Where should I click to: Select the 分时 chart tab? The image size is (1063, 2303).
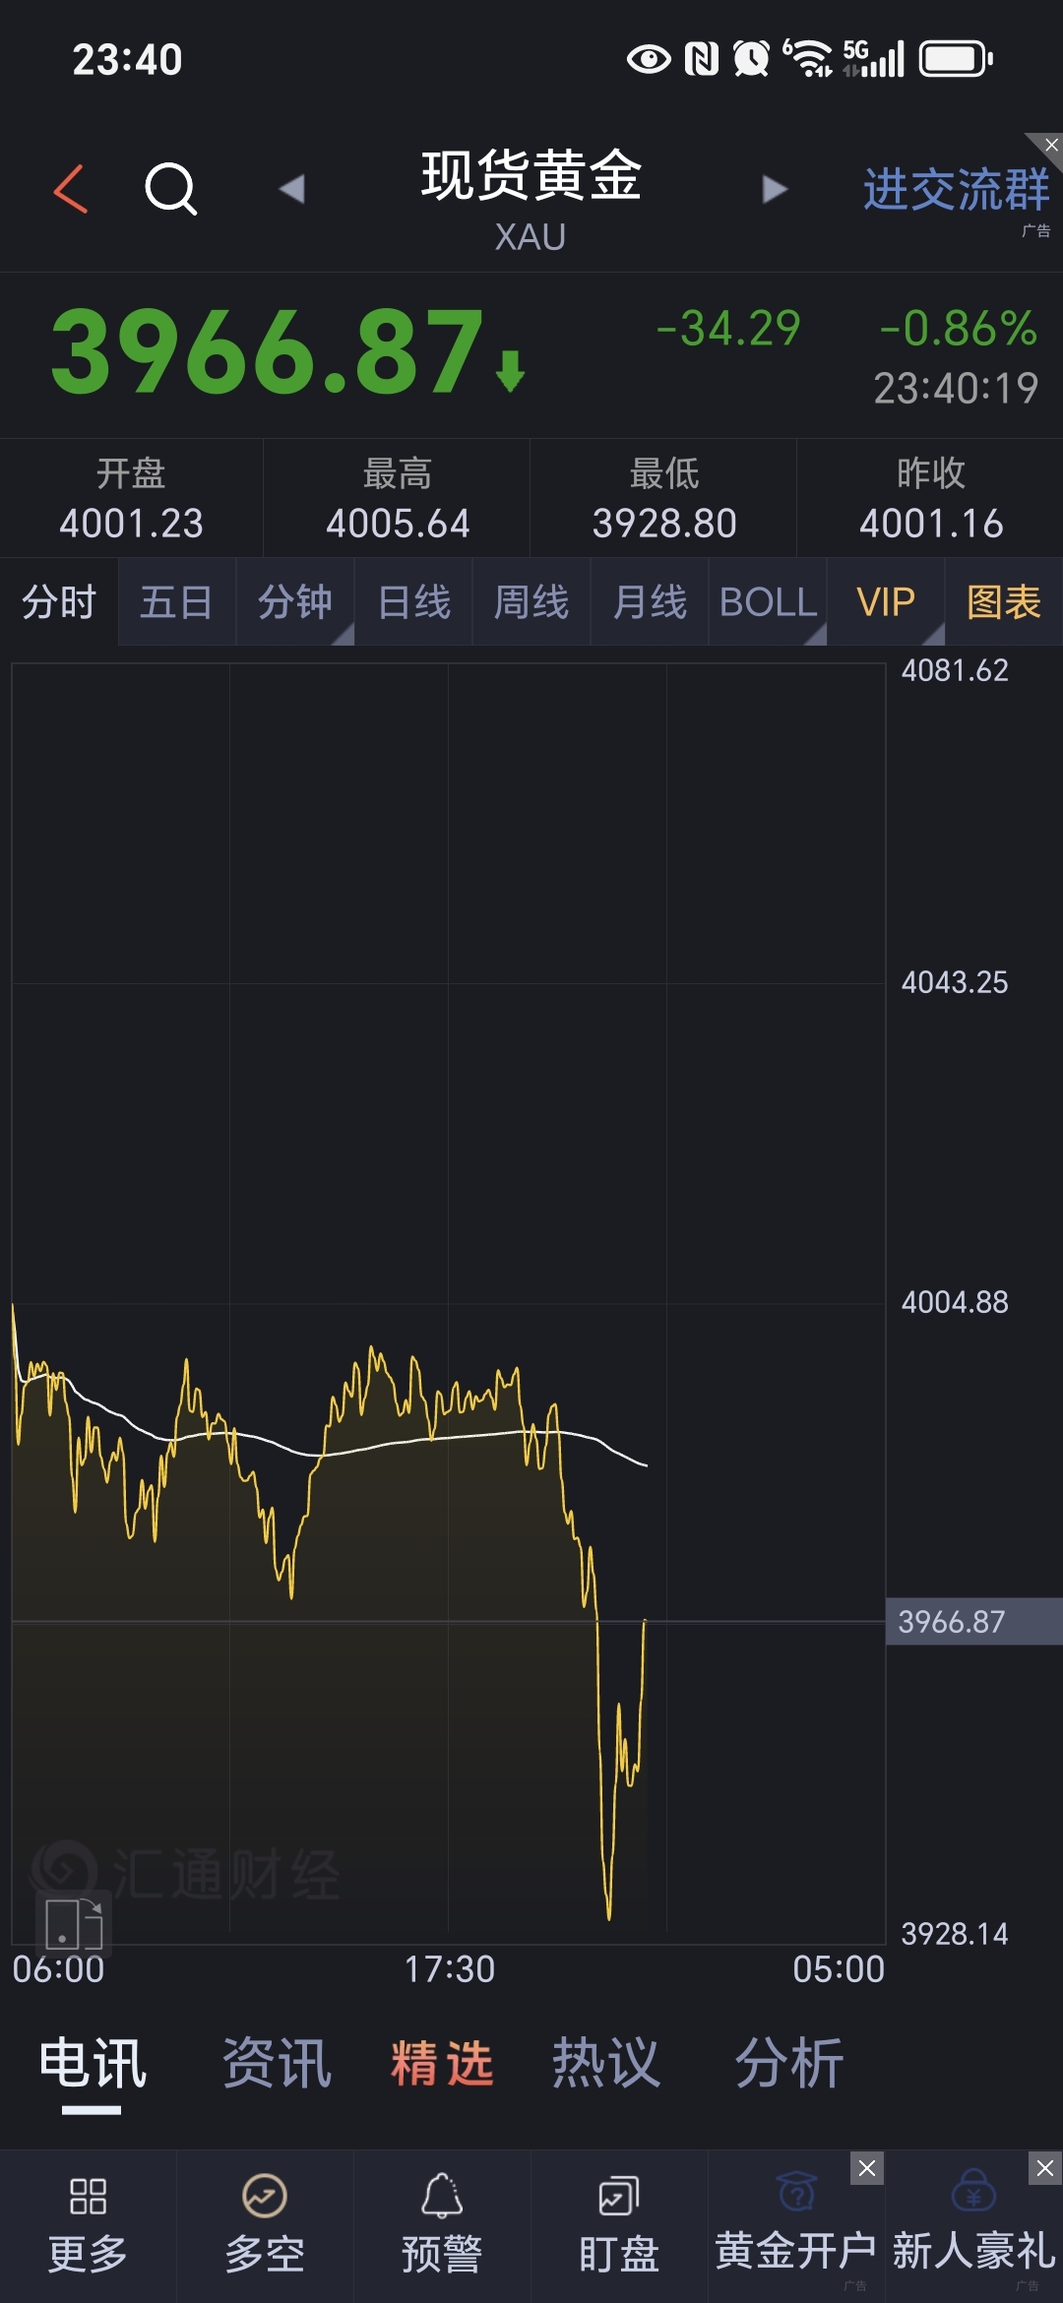pyautogui.click(x=59, y=601)
